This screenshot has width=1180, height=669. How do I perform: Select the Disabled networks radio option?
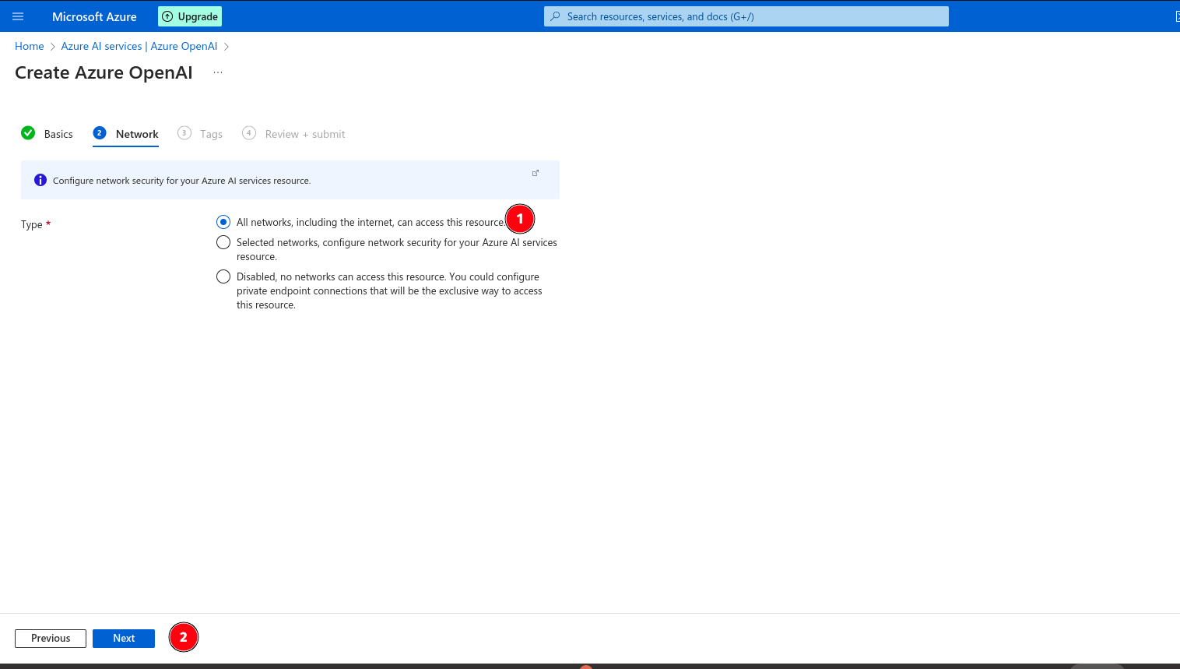point(223,276)
